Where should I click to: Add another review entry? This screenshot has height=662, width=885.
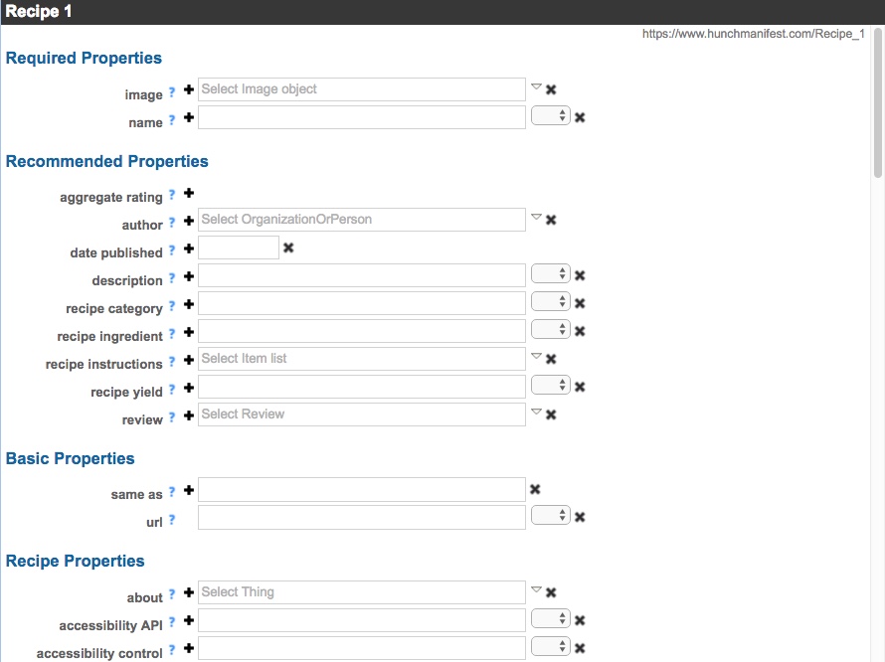point(189,415)
